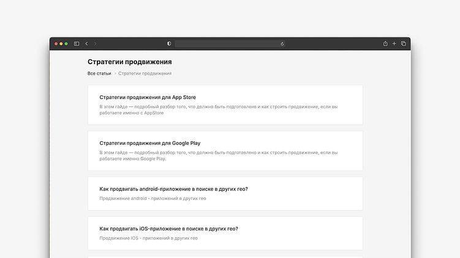Screen dimensions: 460x258
Task: Select the page heading 'Стратегии продвижения'
Action: (130, 62)
